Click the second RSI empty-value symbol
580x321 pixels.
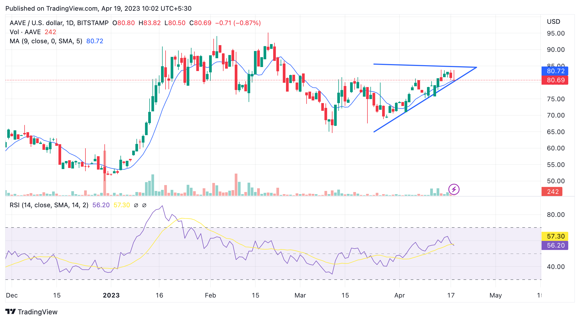coord(144,205)
